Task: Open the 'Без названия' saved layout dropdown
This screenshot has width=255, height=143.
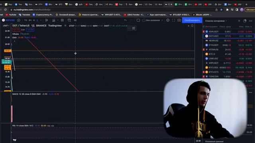Action: click(x=153, y=20)
